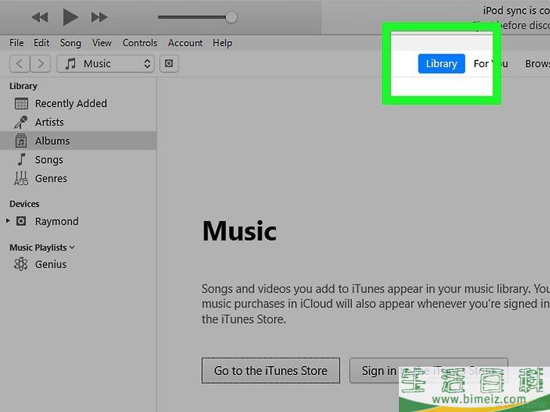Viewport: 550px width, 412px height.
Task: Click the Recently Added grid icon
Action: [21, 103]
